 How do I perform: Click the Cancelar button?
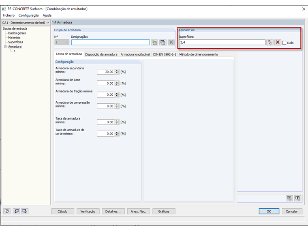(x=292, y=212)
